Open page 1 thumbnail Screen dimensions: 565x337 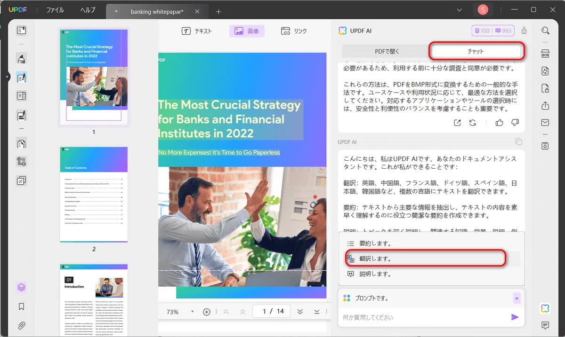[x=94, y=77]
